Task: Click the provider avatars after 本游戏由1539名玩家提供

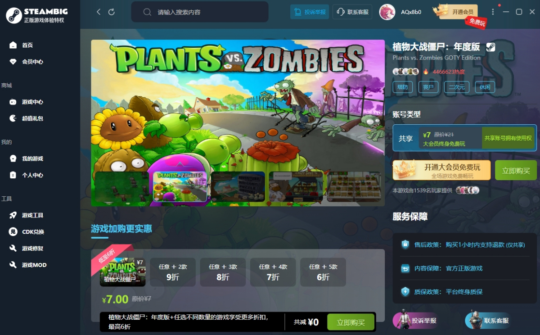Action: click(468, 190)
